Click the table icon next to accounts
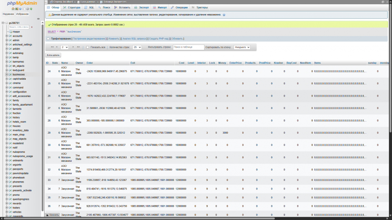This screenshot has height=220, width=392. pyautogui.click(x=10, y=36)
